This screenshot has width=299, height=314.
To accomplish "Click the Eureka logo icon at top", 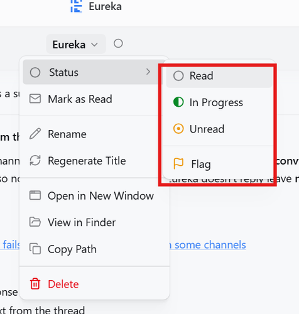I will pos(76,6).
